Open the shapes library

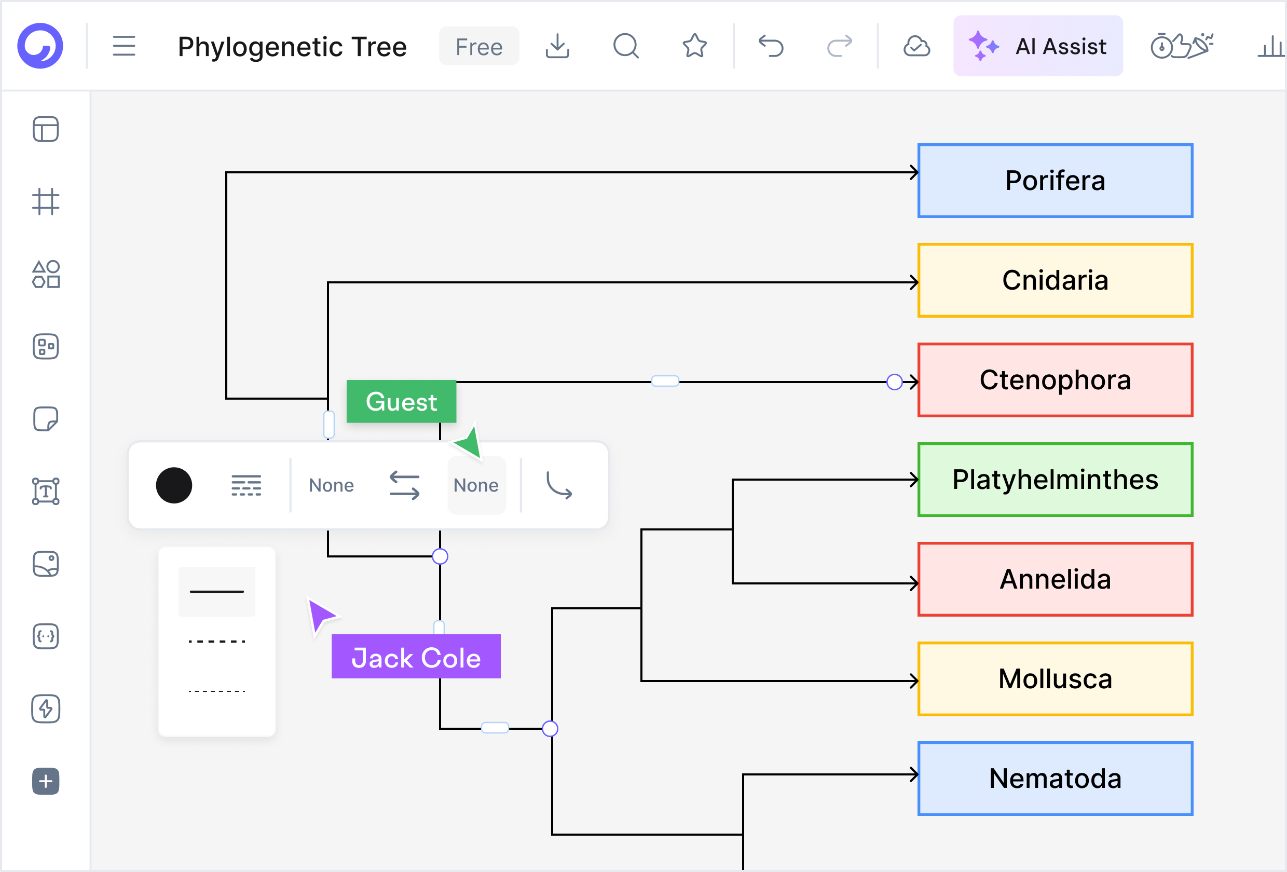pos(46,274)
